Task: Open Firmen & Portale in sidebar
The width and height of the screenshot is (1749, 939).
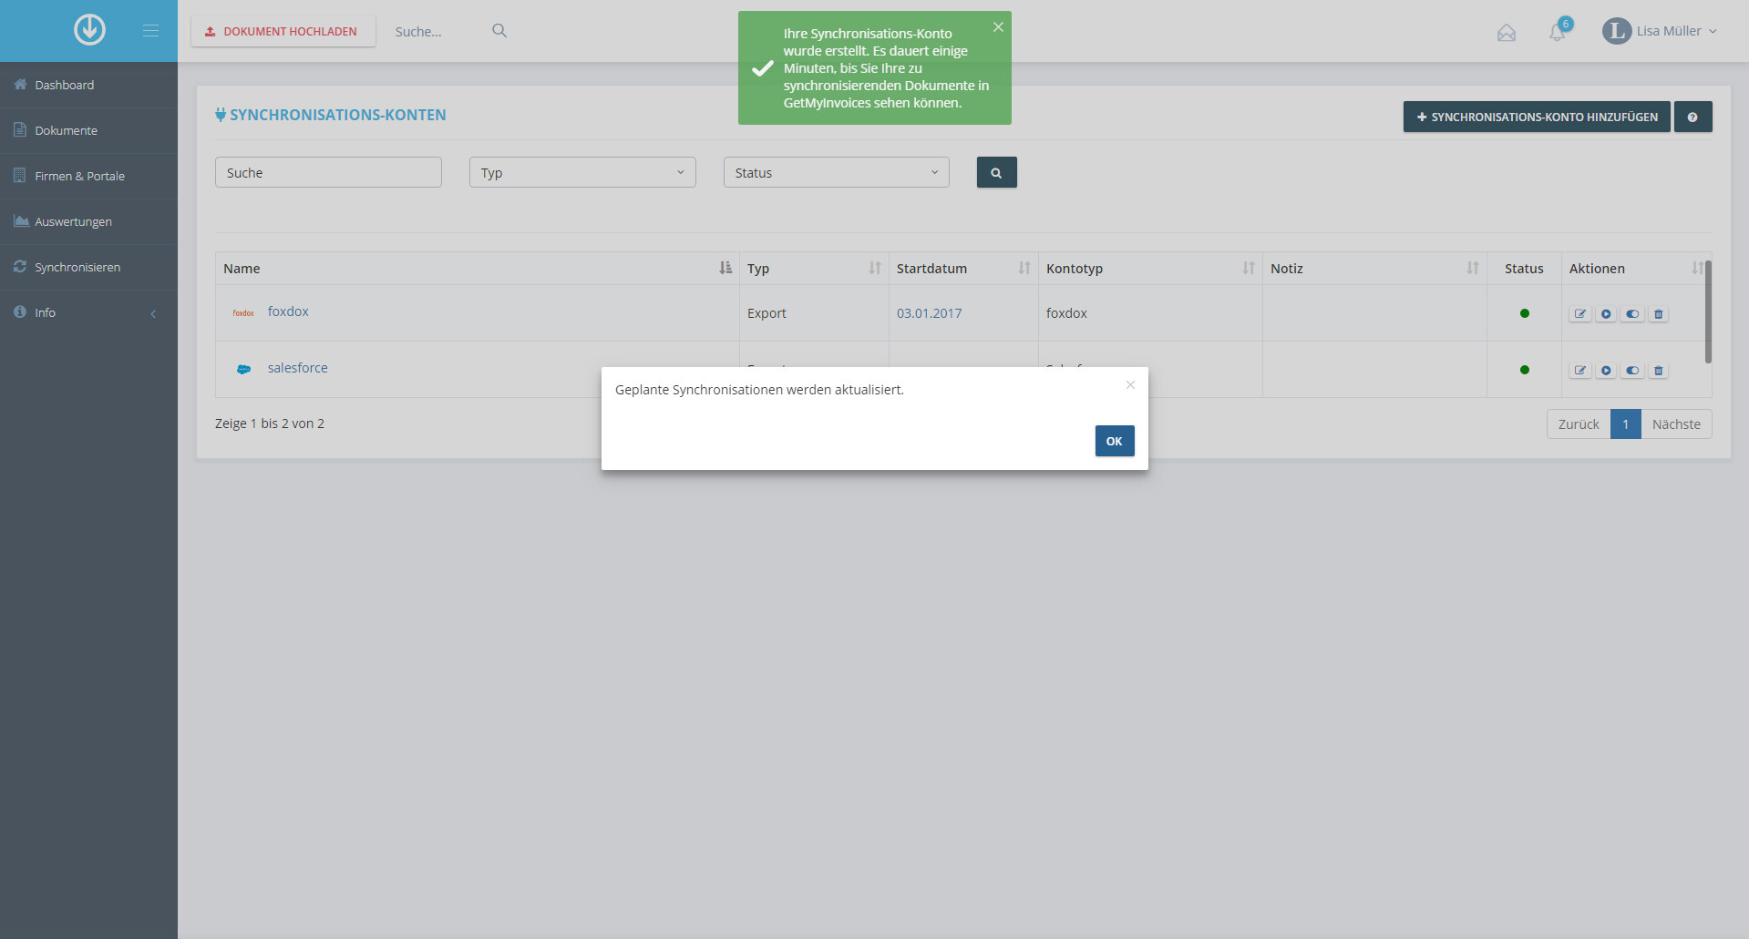Action: click(88, 176)
